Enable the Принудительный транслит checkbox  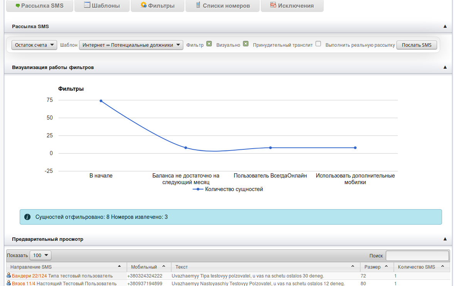(x=318, y=44)
